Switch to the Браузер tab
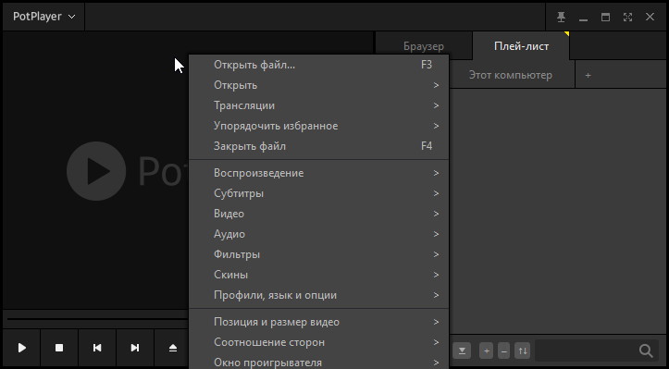669x369 pixels. (424, 46)
